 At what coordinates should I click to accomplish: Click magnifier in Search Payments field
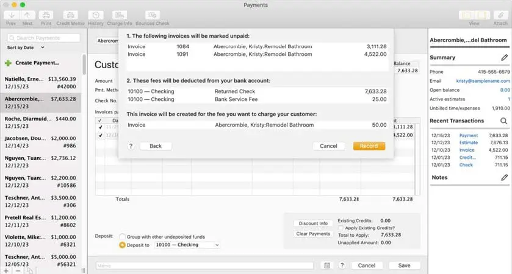12,38
